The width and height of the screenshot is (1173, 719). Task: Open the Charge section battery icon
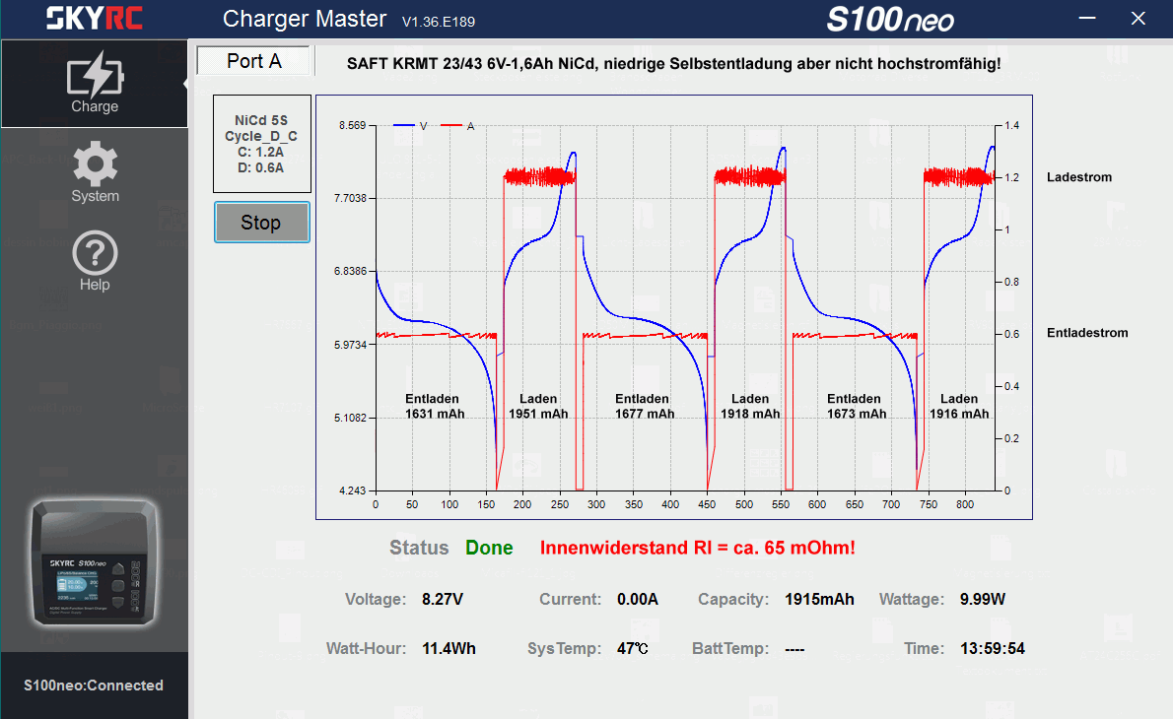(x=95, y=77)
